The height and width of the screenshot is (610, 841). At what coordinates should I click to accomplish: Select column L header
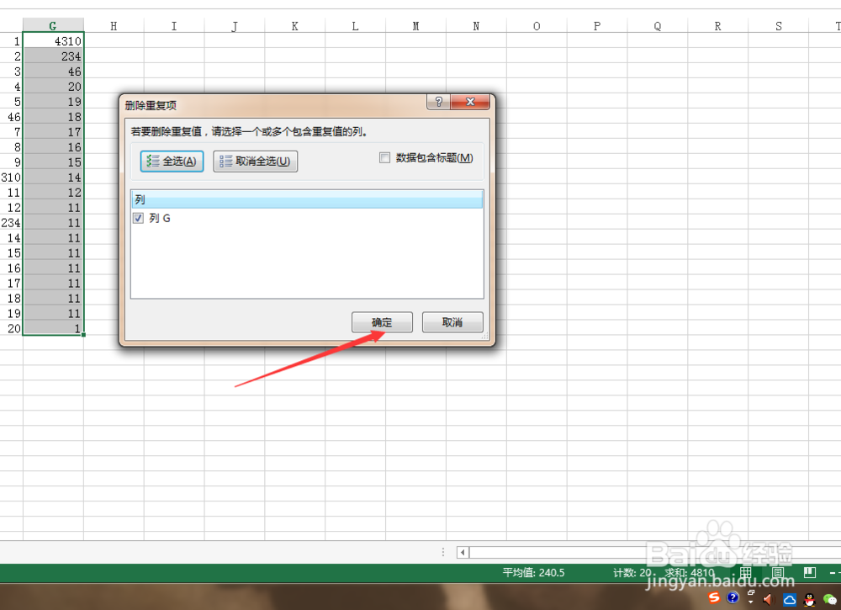355,26
